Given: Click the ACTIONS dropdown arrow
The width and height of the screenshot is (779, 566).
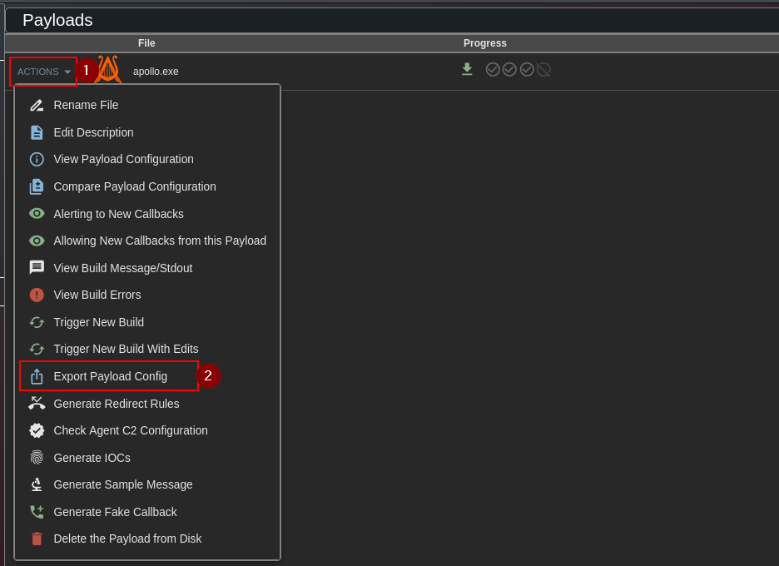Looking at the screenshot, I should pyautogui.click(x=66, y=72).
